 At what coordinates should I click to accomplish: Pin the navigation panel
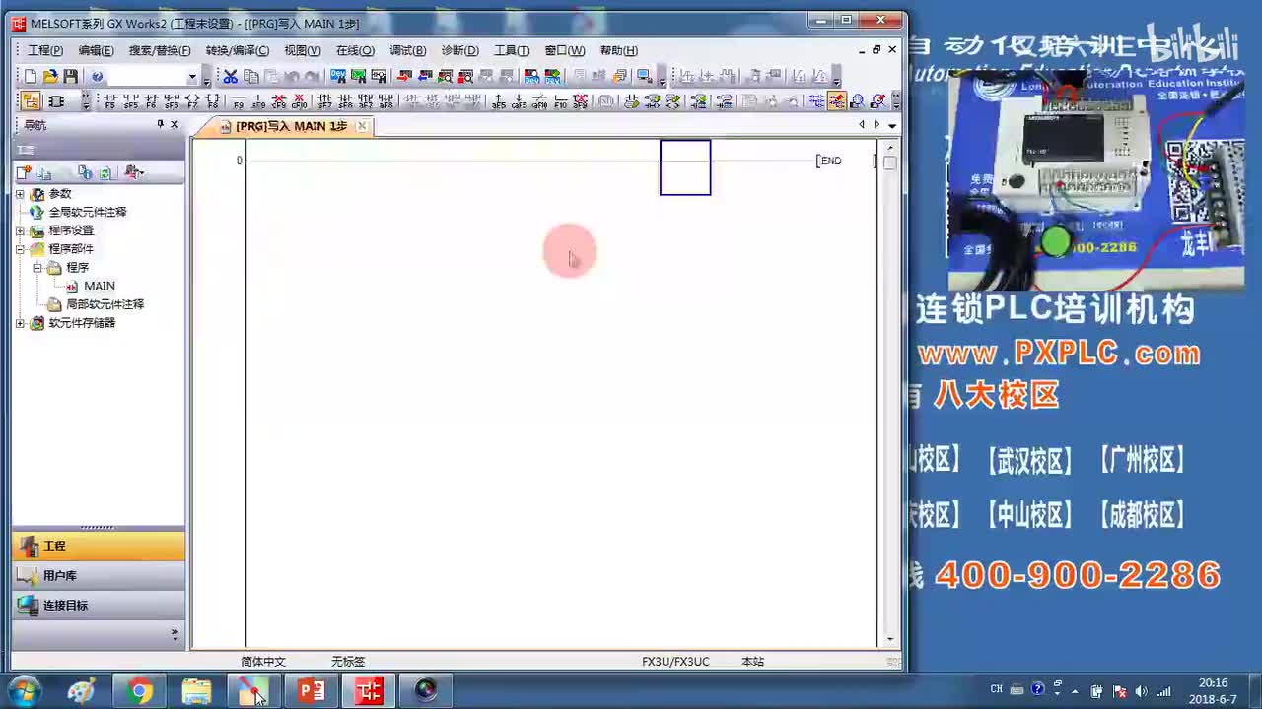(x=160, y=124)
